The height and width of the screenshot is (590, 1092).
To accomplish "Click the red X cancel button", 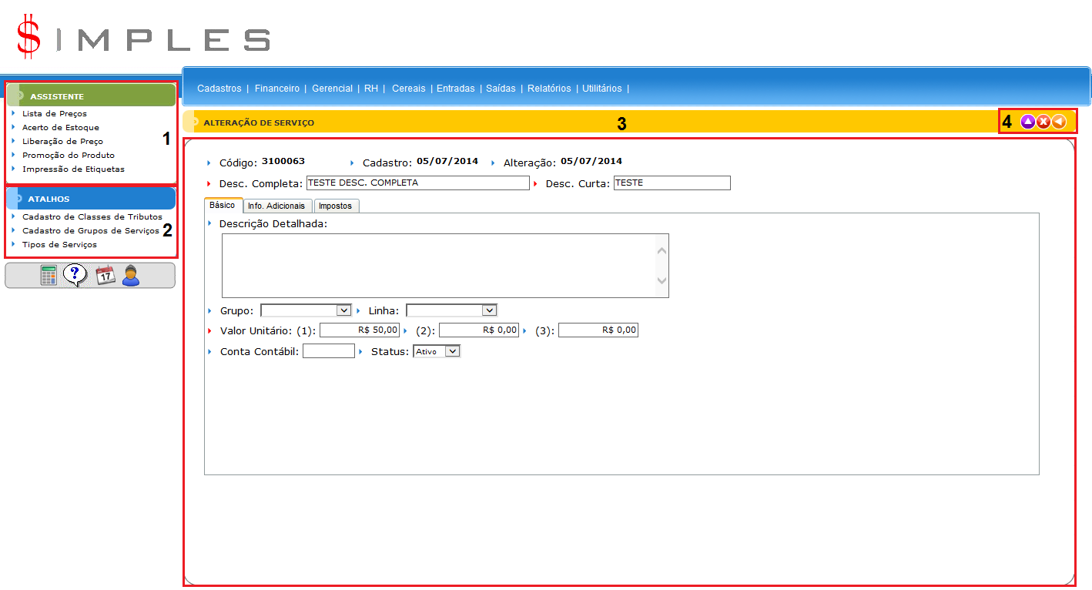I will [1043, 122].
